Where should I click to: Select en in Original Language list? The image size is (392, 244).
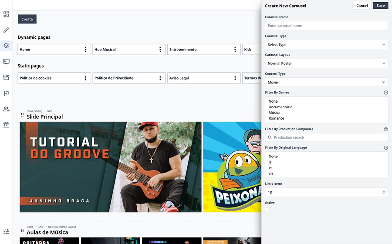click(x=271, y=174)
